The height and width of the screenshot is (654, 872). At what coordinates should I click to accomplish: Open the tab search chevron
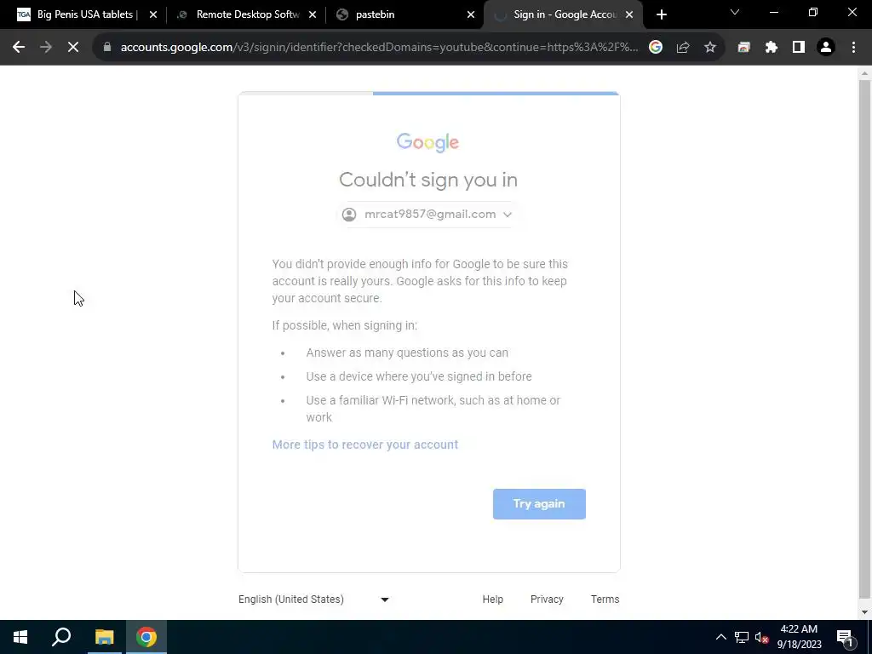pos(735,12)
